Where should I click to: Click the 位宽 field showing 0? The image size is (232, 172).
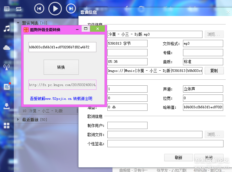203,98
